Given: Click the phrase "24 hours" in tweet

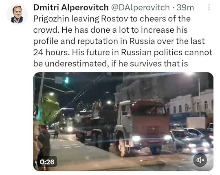Looking at the screenshot, I should pos(51,52).
